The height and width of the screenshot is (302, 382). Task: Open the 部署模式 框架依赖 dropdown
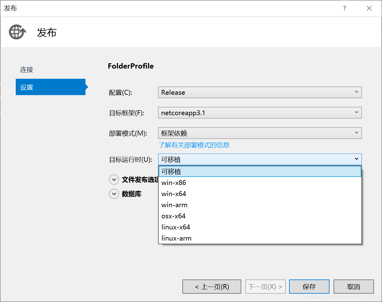260,133
